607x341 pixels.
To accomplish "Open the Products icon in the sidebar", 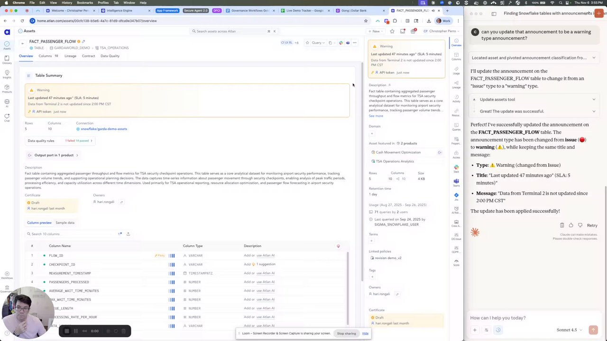I will point(7,89).
